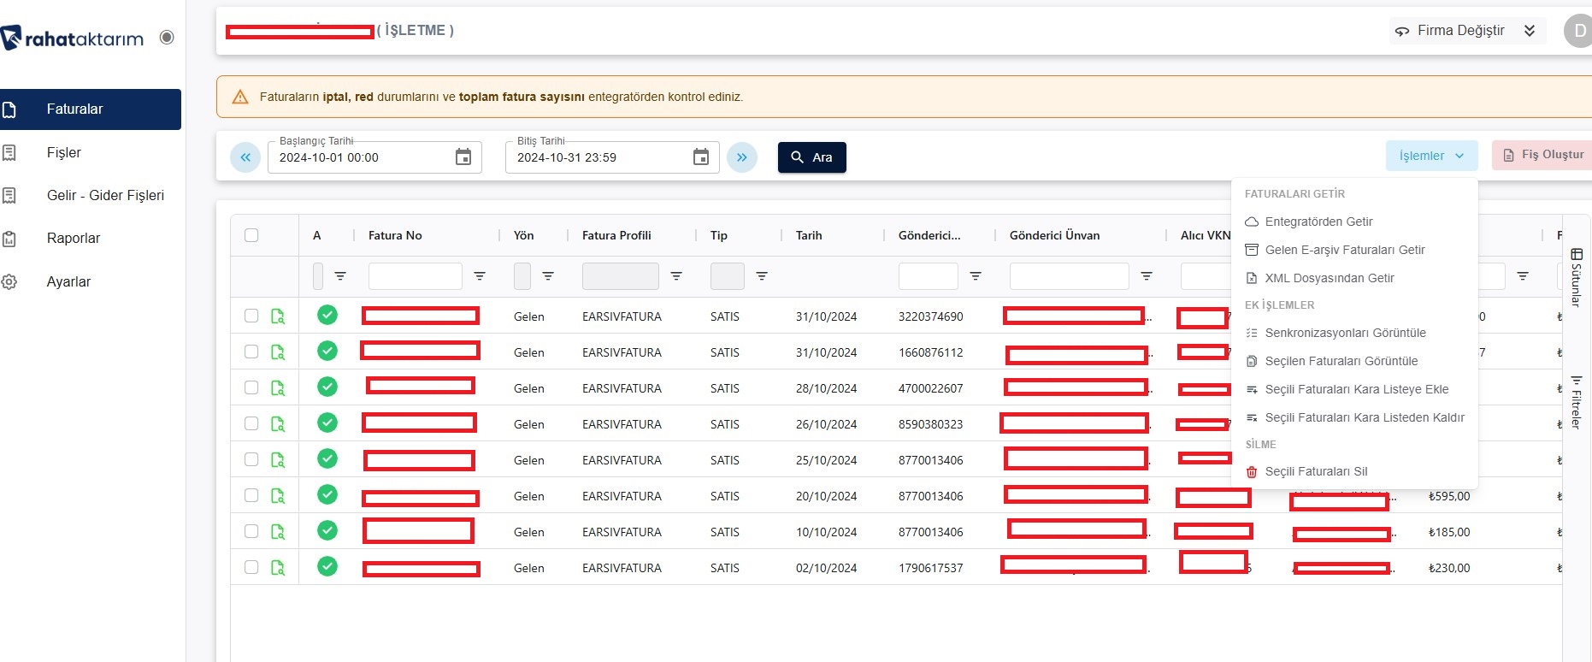Toggle the select-all checkbox in table header

(251, 235)
